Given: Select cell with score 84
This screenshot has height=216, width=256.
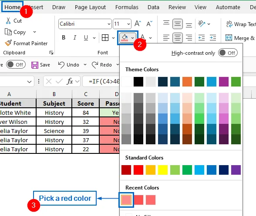Looking at the screenshot, I should point(85,113).
